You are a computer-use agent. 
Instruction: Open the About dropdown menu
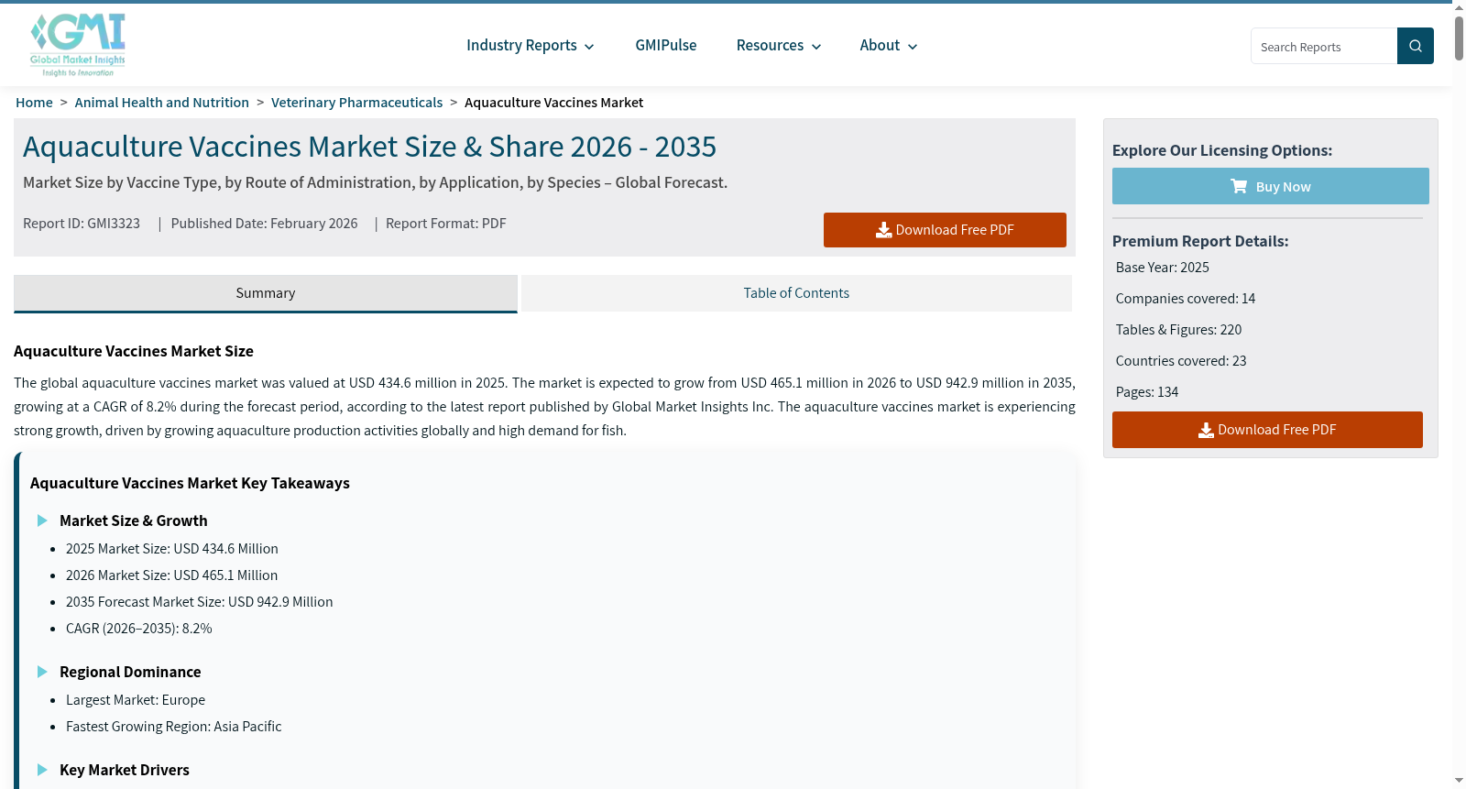[889, 46]
